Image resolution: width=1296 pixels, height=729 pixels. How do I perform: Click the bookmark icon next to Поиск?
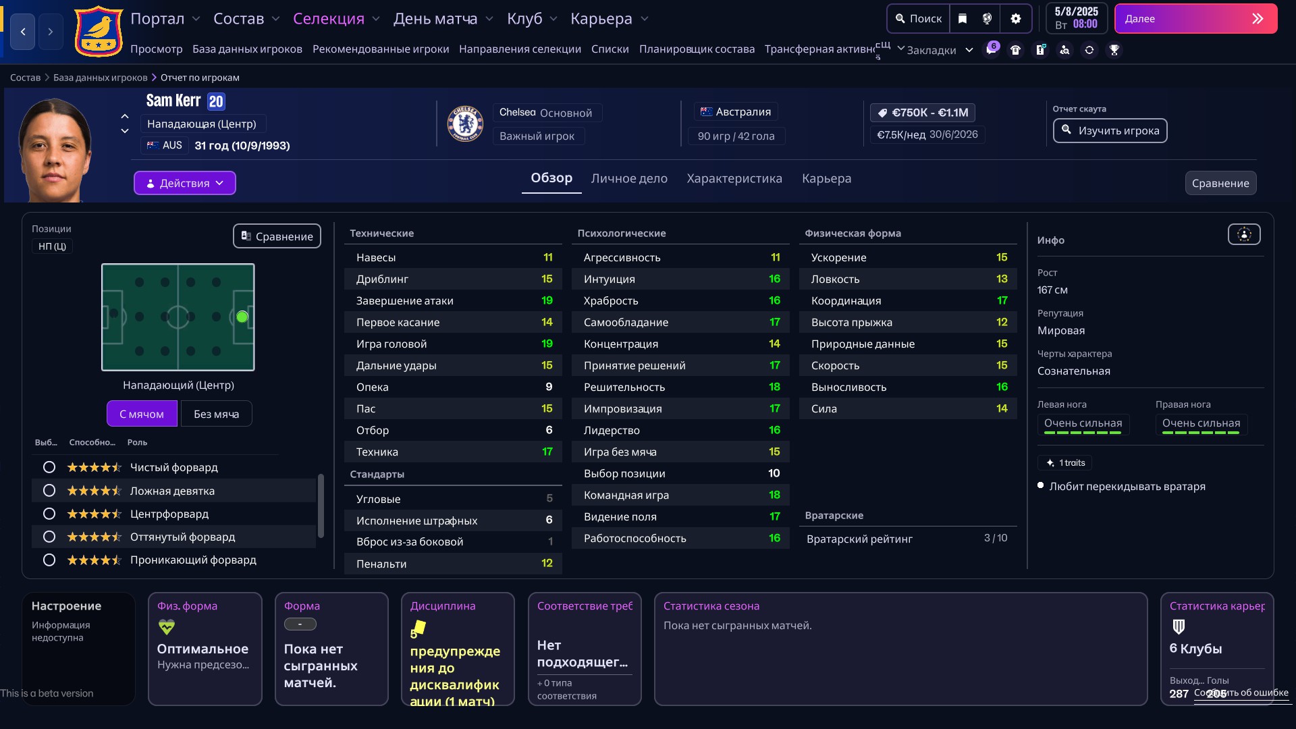963,19
